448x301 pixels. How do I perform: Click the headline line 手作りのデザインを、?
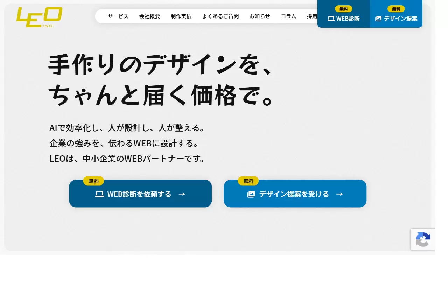(x=160, y=65)
